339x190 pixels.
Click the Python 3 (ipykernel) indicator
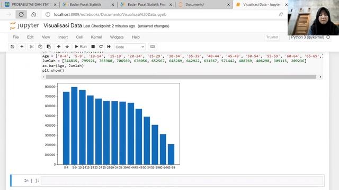pyautogui.click(x=307, y=37)
